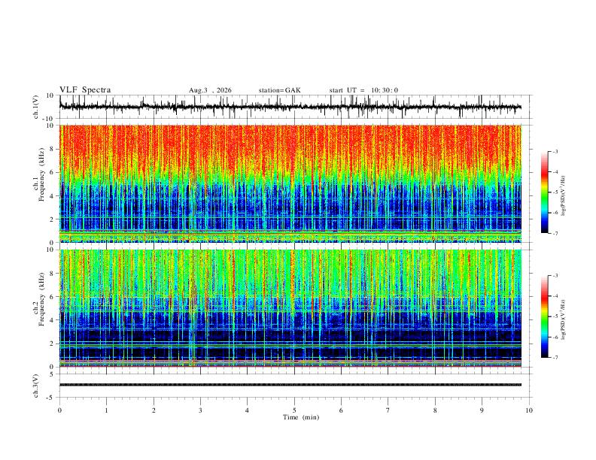This screenshot has width=596, height=460.
Task: Click the Aug.3, 2026 date label
Action: click(x=210, y=90)
